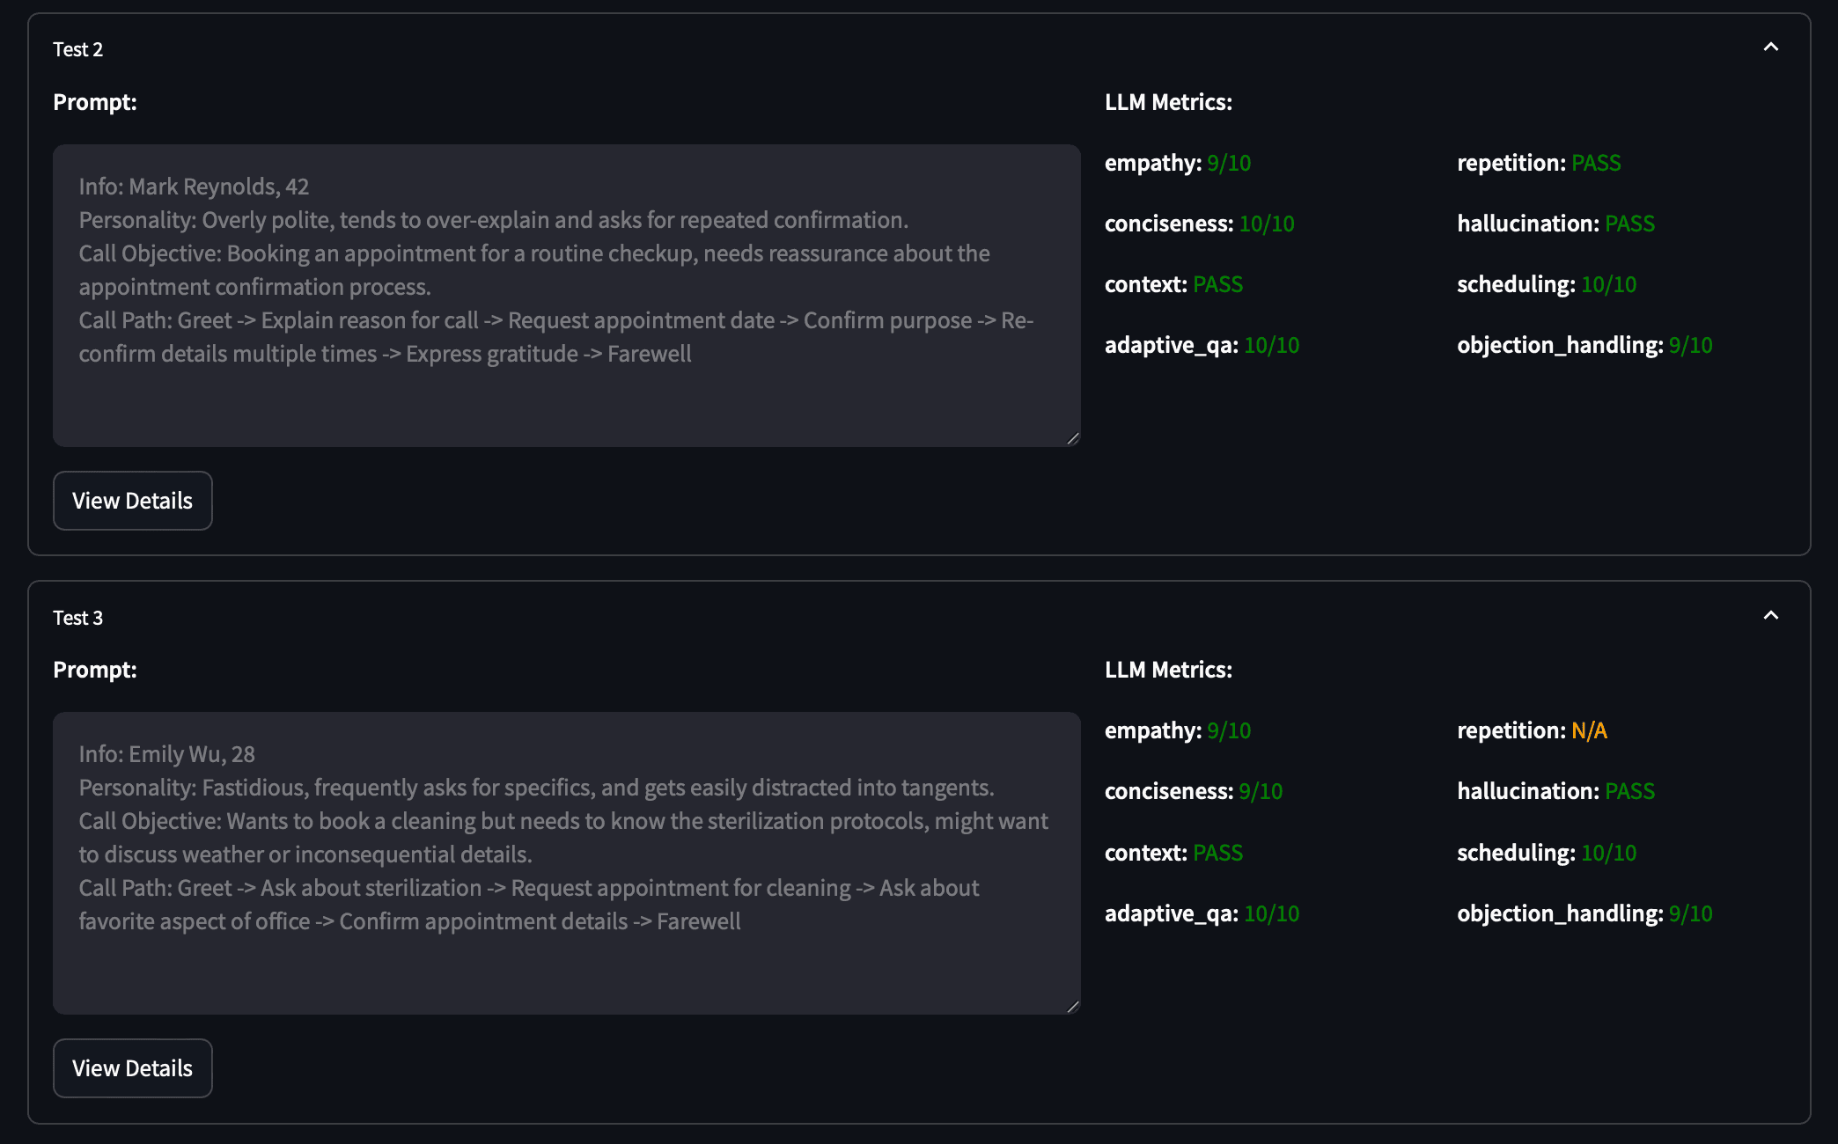Select Test 3 adaptive_qa 10/10 value
1838x1144 pixels.
tap(1272, 913)
